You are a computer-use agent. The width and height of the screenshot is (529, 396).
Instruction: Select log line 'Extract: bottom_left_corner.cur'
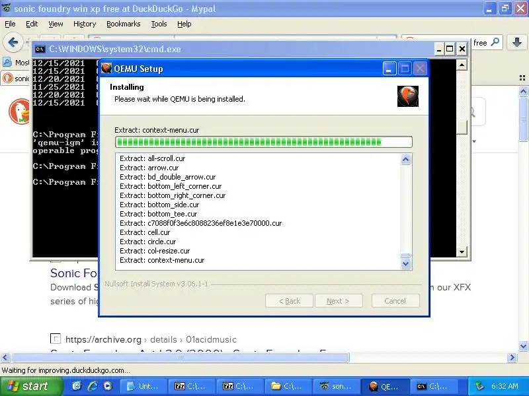[x=171, y=186]
